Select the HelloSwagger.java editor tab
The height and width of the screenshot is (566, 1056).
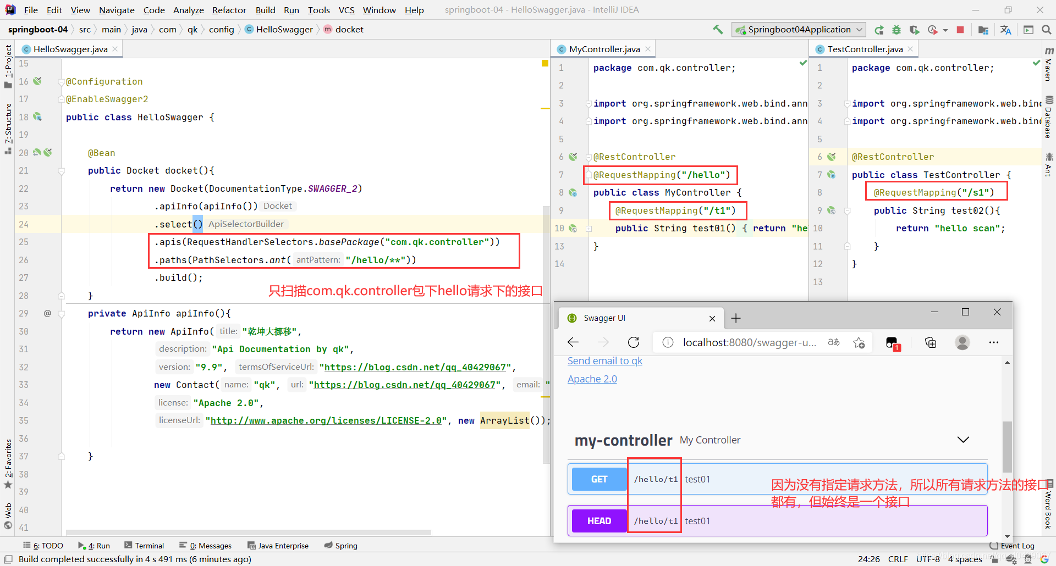[x=70, y=49]
